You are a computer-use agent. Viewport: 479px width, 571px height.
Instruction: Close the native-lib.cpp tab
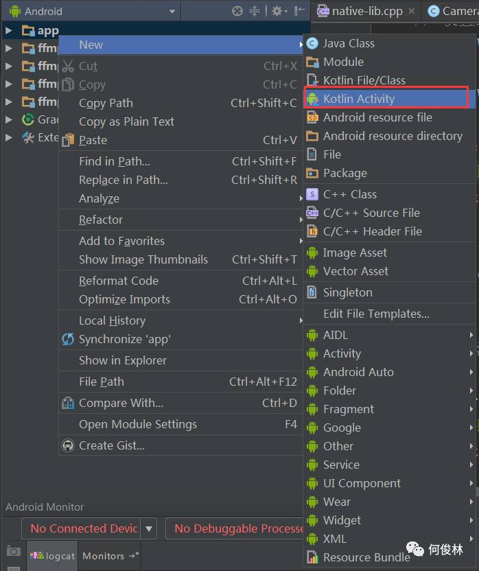click(x=412, y=11)
